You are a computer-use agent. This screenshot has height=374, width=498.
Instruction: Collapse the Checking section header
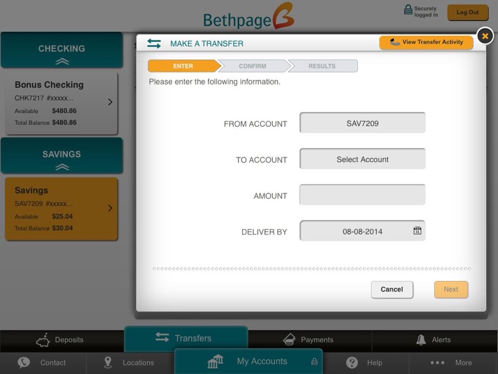[x=62, y=50]
